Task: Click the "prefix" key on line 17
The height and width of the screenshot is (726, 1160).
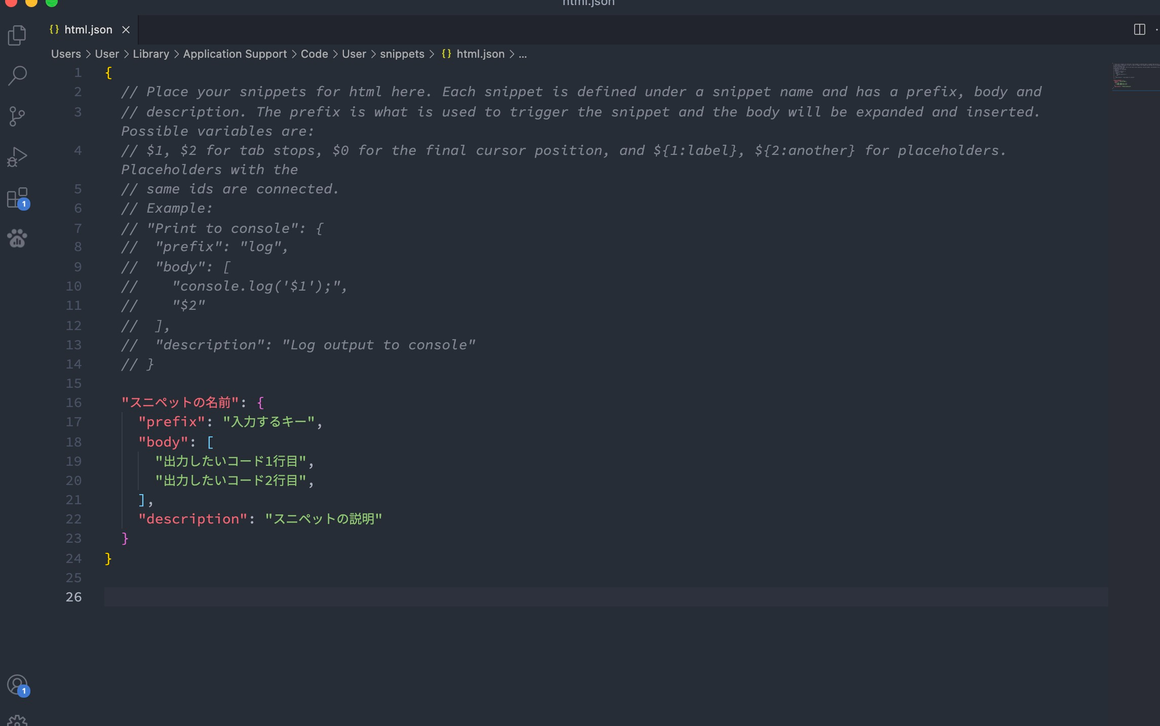Action: point(172,422)
